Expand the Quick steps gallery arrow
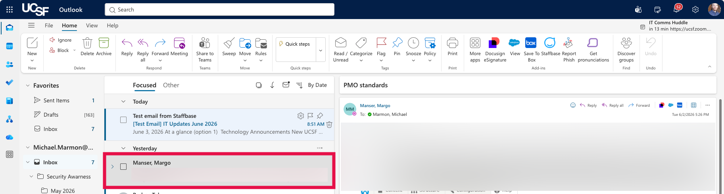The height and width of the screenshot is (194, 724). coord(321,50)
